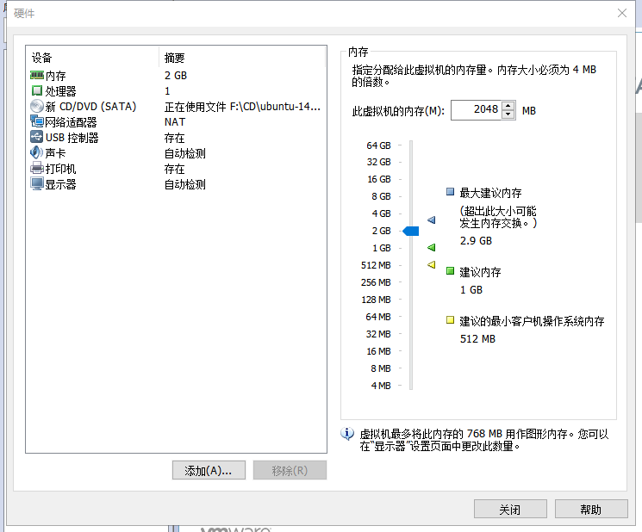Screen dimensions: 642x532
Task: Decrease memory with the down stepper arrow
Action: [508, 114]
